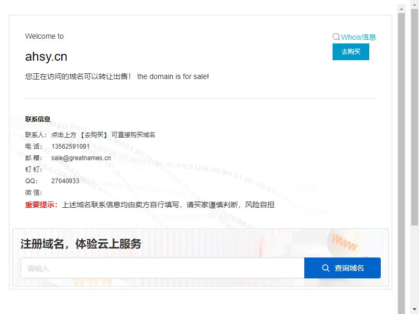
Task: Focus the 请输入 domain input field
Action: click(x=162, y=268)
